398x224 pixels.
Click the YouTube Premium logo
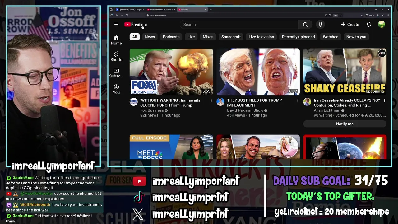pyautogui.click(x=136, y=25)
